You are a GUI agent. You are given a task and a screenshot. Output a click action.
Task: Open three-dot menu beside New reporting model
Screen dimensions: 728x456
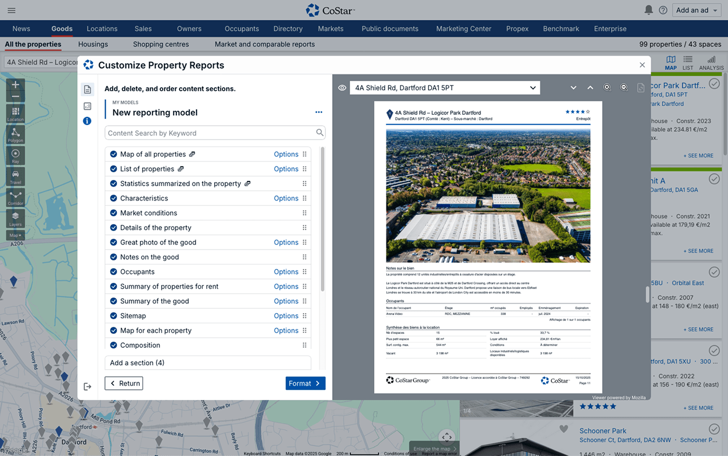319,112
